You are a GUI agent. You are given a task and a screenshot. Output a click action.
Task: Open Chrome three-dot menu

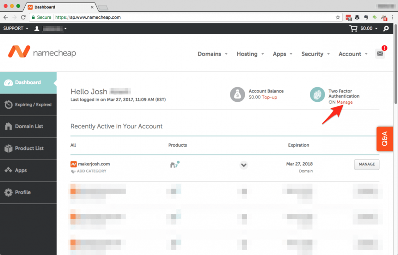point(393,17)
